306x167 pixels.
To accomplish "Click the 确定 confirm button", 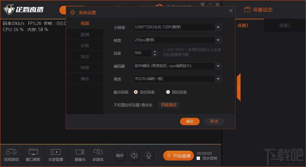I will (190, 121).
